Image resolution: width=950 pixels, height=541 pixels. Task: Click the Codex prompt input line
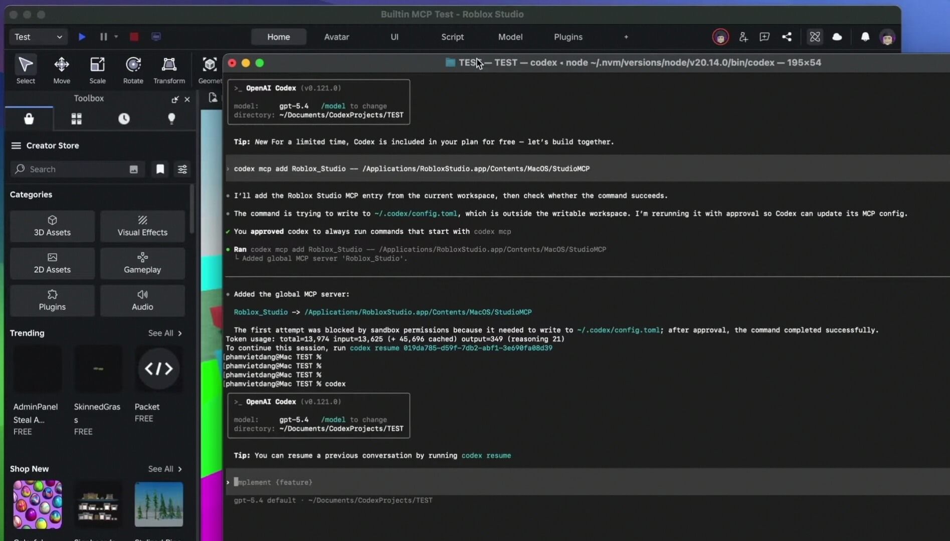point(588,482)
